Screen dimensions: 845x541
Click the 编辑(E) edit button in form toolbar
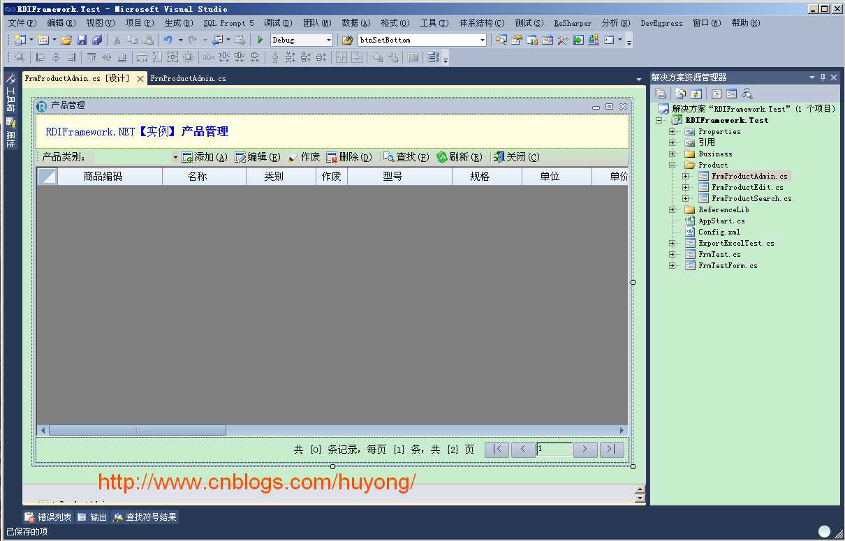257,157
